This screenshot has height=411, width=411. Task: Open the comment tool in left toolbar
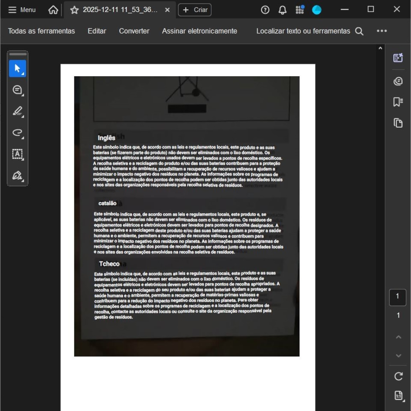pyautogui.click(x=17, y=90)
